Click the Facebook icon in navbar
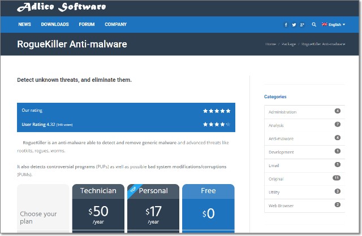This screenshot has height=236, width=362. pos(286,25)
